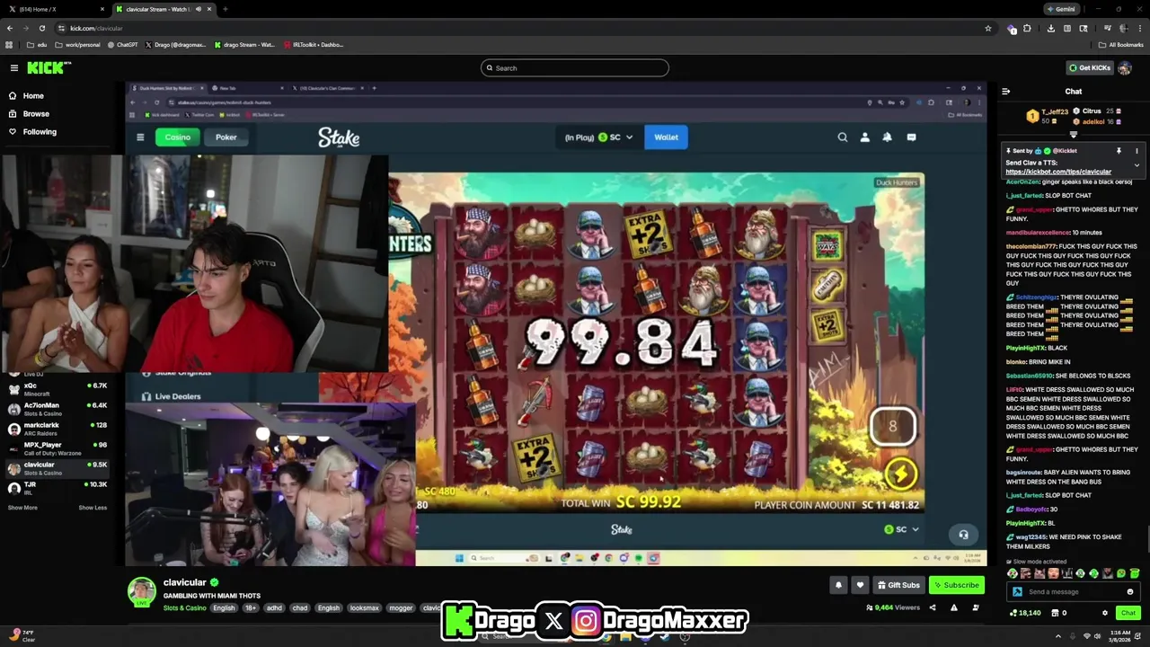Open xQc channel in sidebar

click(57, 389)
